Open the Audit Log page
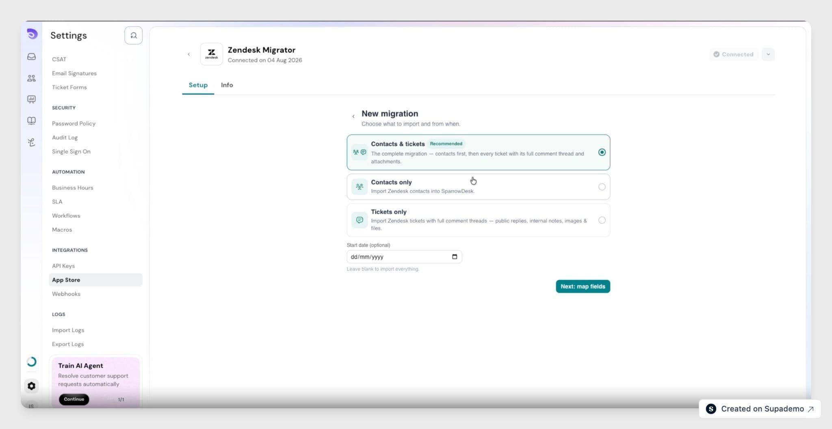 [65, 138]
